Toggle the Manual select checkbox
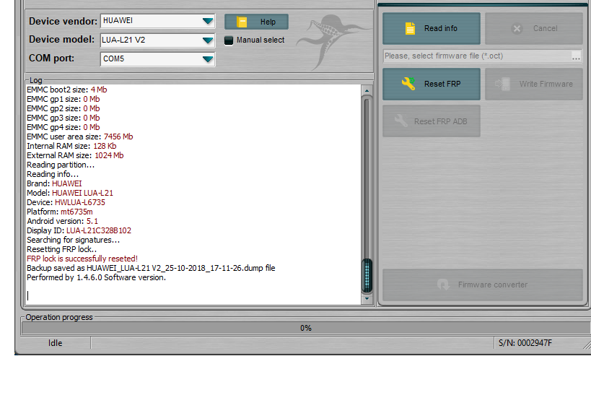591x403 pixels. pyautogui.click(x=229, y=40)
